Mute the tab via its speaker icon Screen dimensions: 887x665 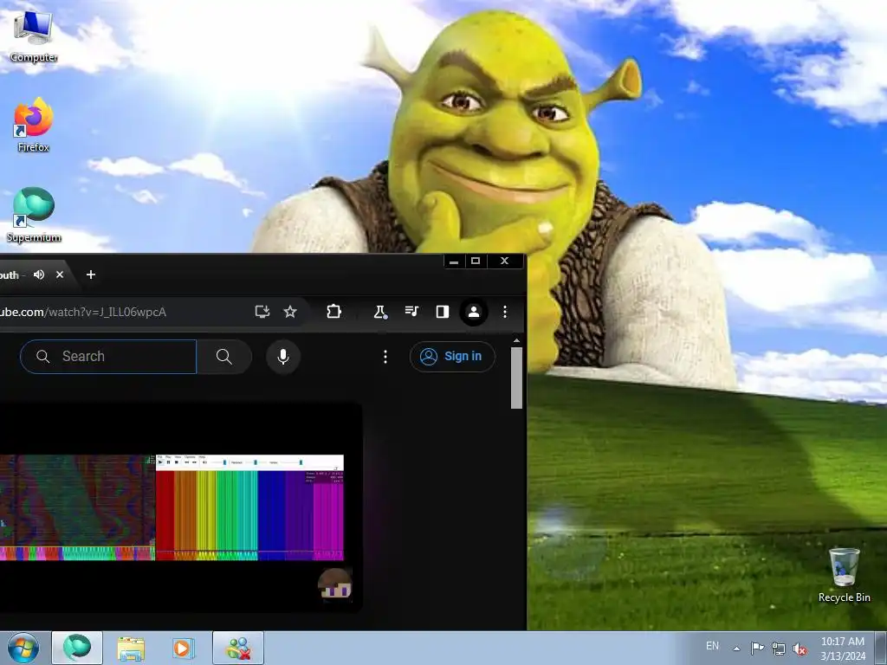tap(39, 274)
